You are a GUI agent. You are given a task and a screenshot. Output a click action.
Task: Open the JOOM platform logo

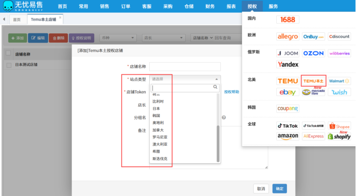coord(288,53)
